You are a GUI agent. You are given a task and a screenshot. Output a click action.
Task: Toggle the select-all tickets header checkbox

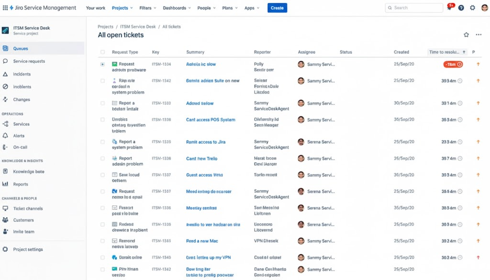pos(102,52)
